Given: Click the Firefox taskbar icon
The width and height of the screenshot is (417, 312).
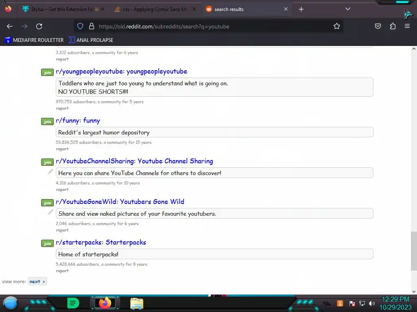Looking at the screenshot, I should (105, 303).
